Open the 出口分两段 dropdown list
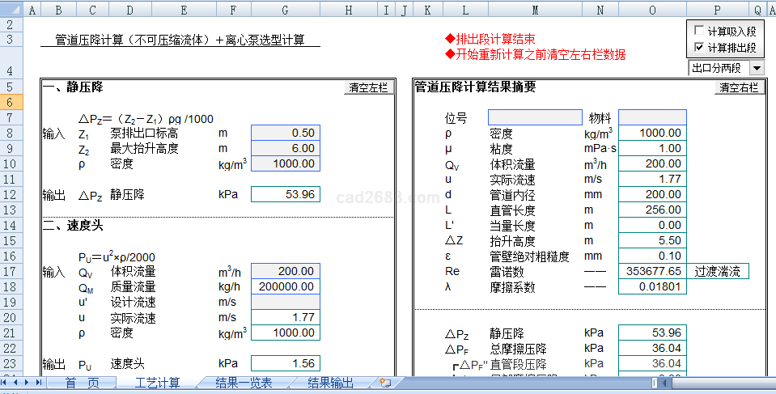The image size is (776, 394). pyautogui.click(x=757, y=68)
